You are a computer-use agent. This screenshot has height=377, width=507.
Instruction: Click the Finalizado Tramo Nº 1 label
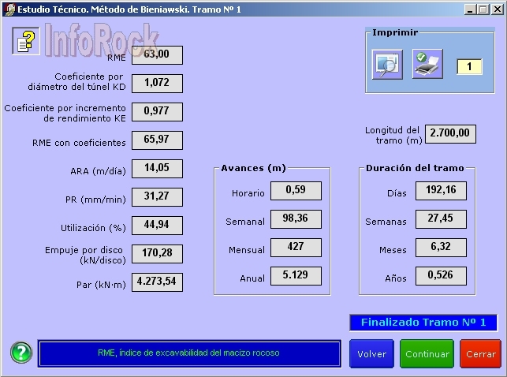pyautogui.click(x=423, y=322)
